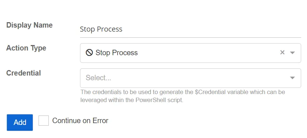Click the word Process in Display Name field
This screenshot has height=138, width=307.
click(x=109, y=29)
